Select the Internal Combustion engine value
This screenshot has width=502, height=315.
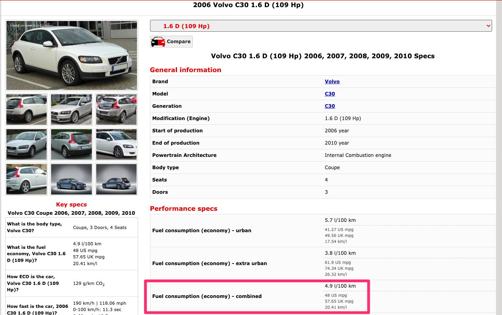pos(358,155)
